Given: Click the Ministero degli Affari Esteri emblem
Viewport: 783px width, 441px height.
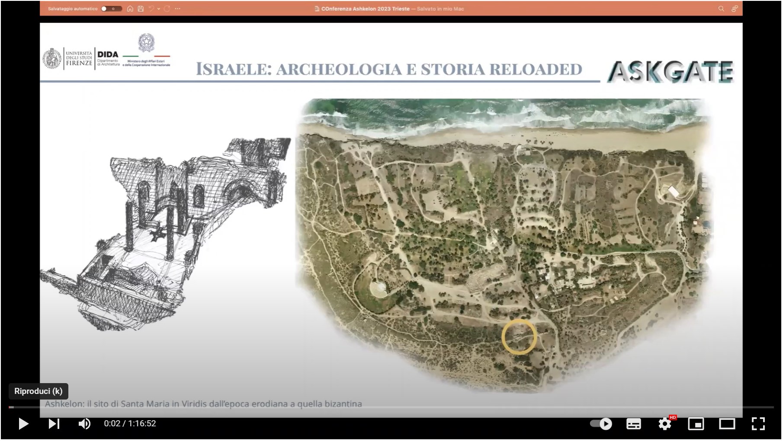Looking at the screenshot, I should tap(146, 43).
